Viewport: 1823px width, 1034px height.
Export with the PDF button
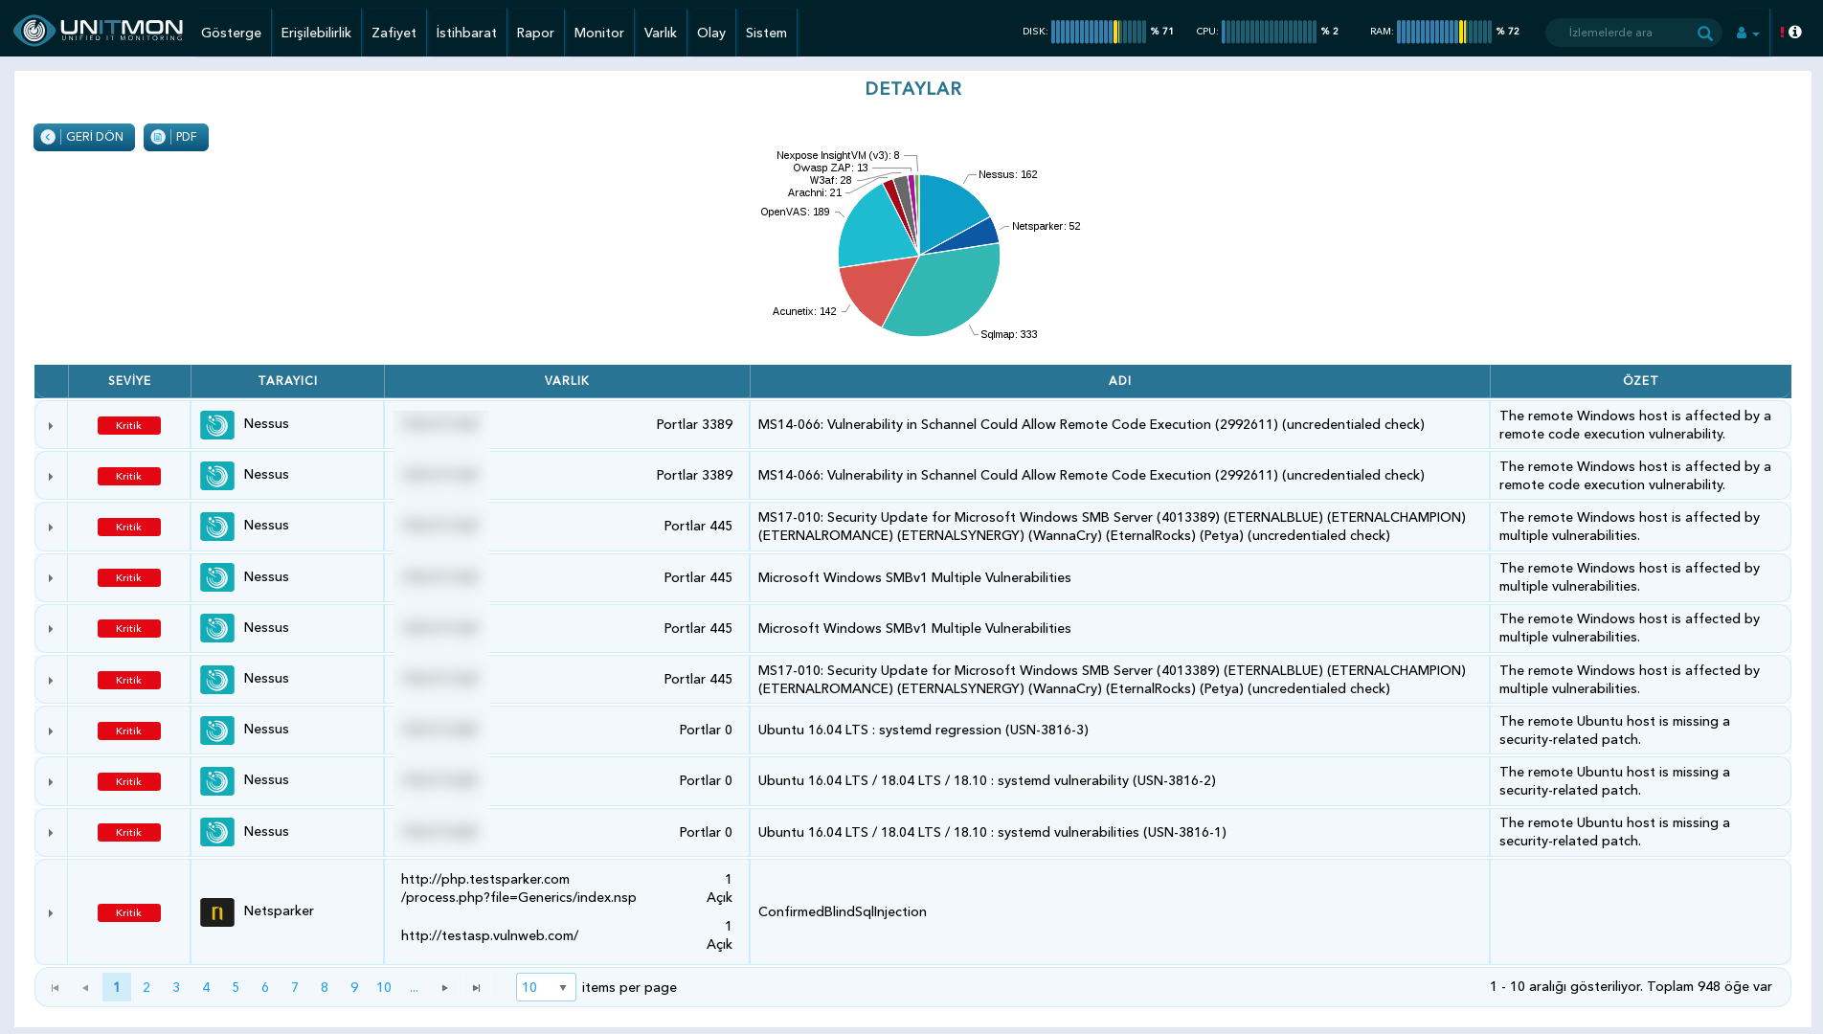pos(176,137)
